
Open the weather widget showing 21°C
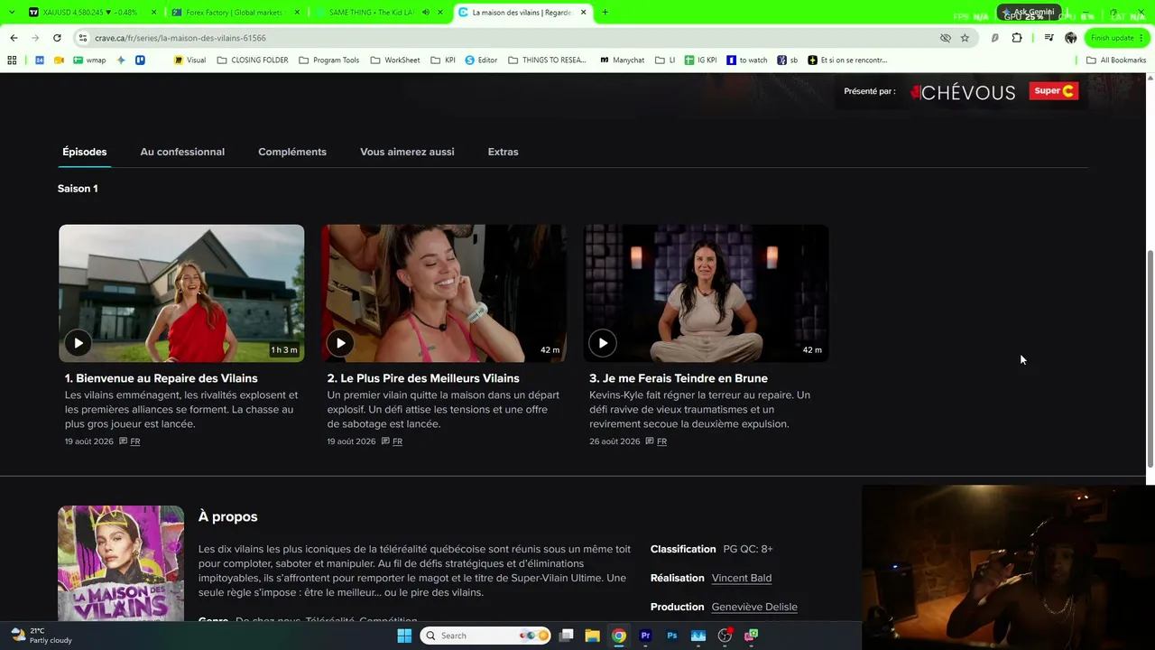(x=42, y=636)
